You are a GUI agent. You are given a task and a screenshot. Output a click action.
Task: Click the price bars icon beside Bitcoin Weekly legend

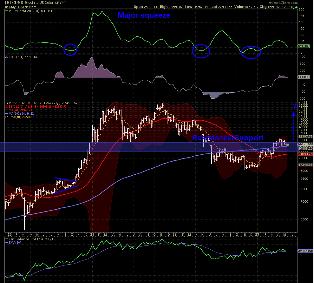click(7, 103)
